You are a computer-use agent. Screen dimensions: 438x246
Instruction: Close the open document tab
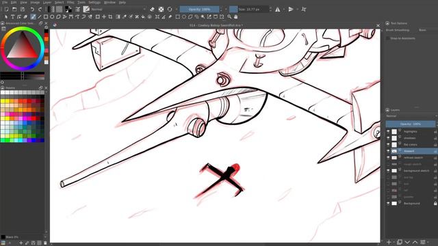pyautogui.click(x=378, y=25)
